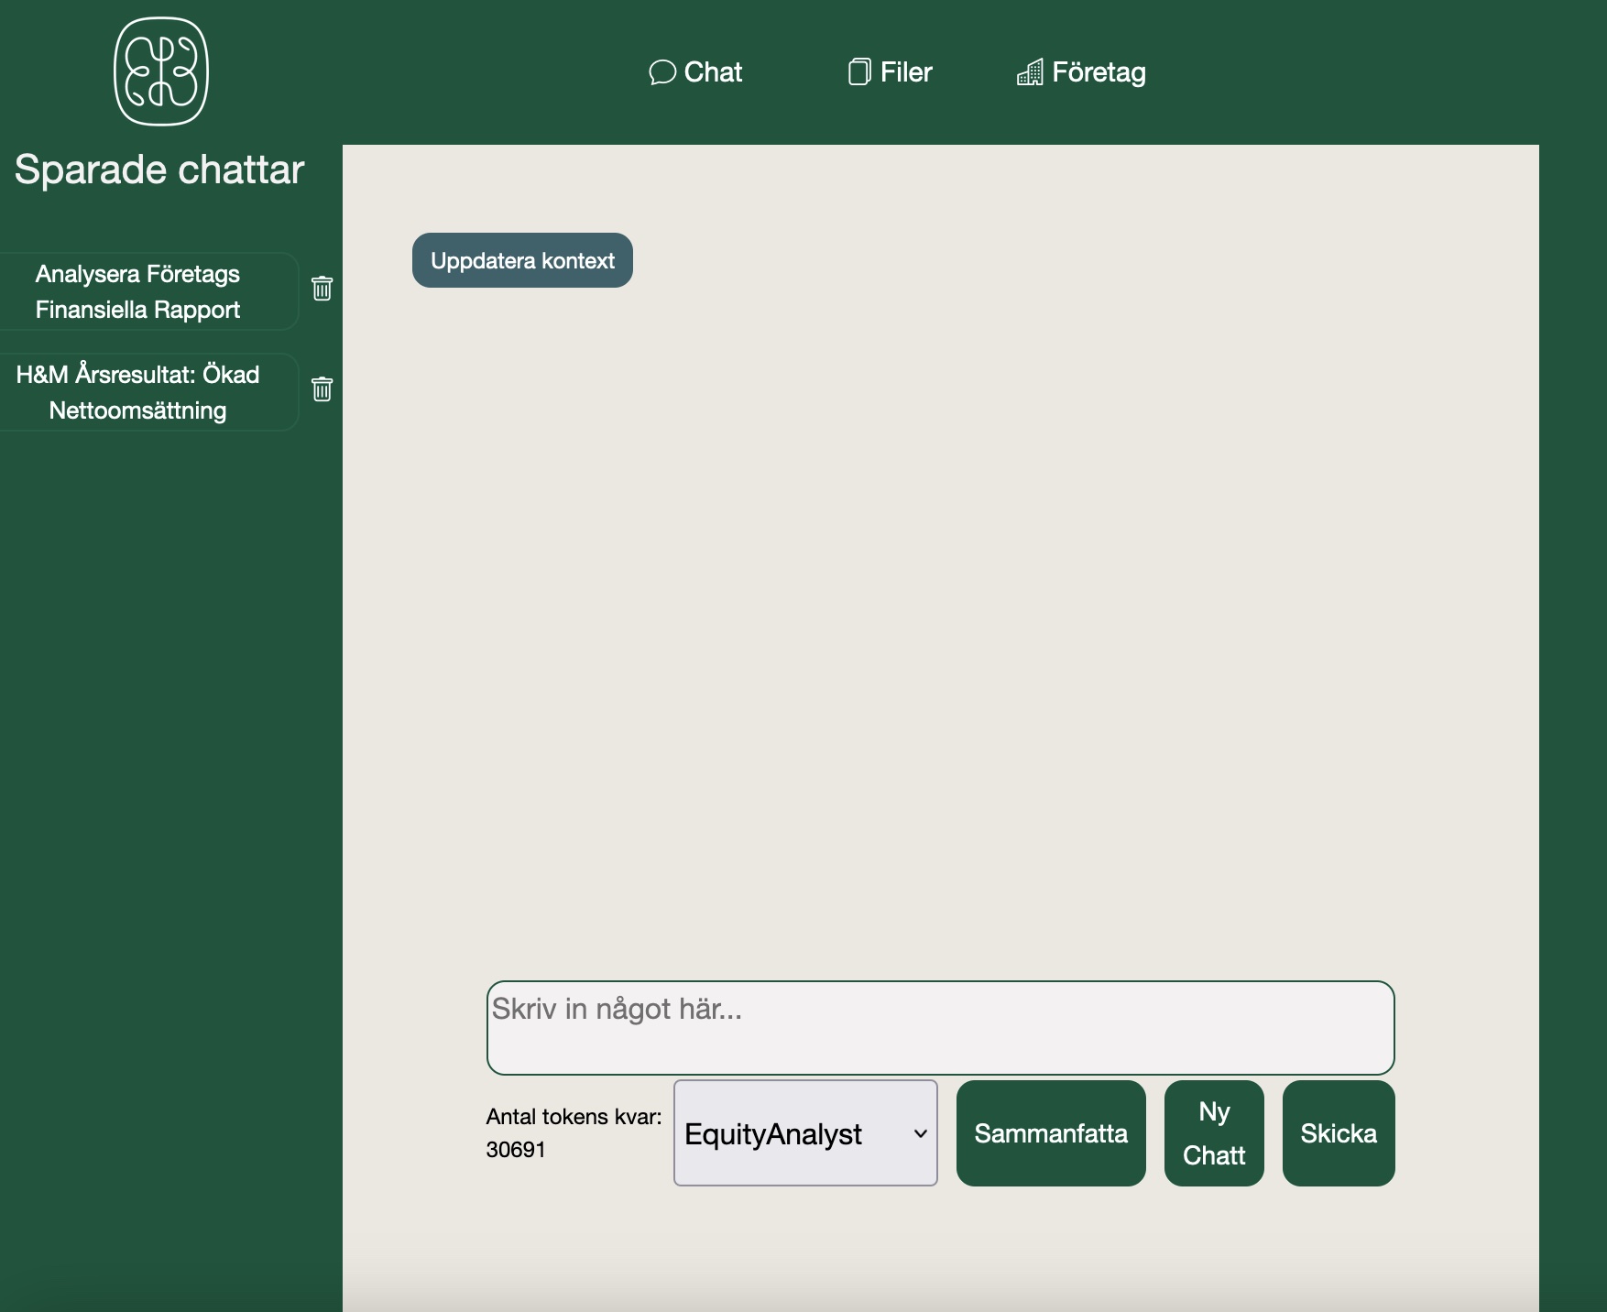Click the brain logo icon

tap(161, 71)
